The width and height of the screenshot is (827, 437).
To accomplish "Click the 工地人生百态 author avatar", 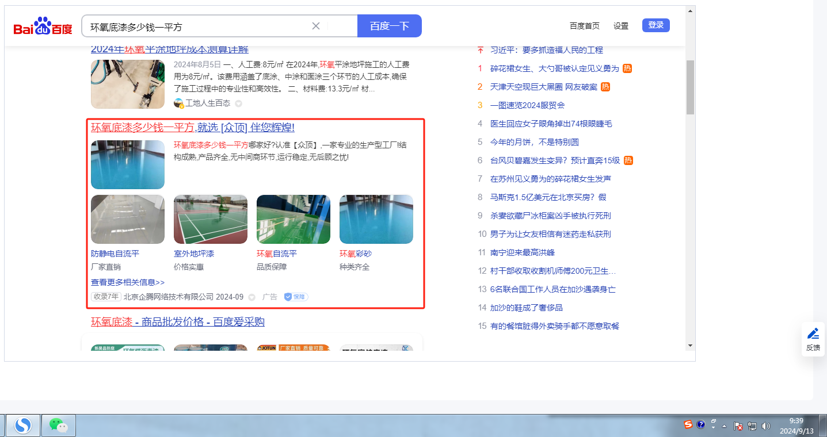I will 178,103.
